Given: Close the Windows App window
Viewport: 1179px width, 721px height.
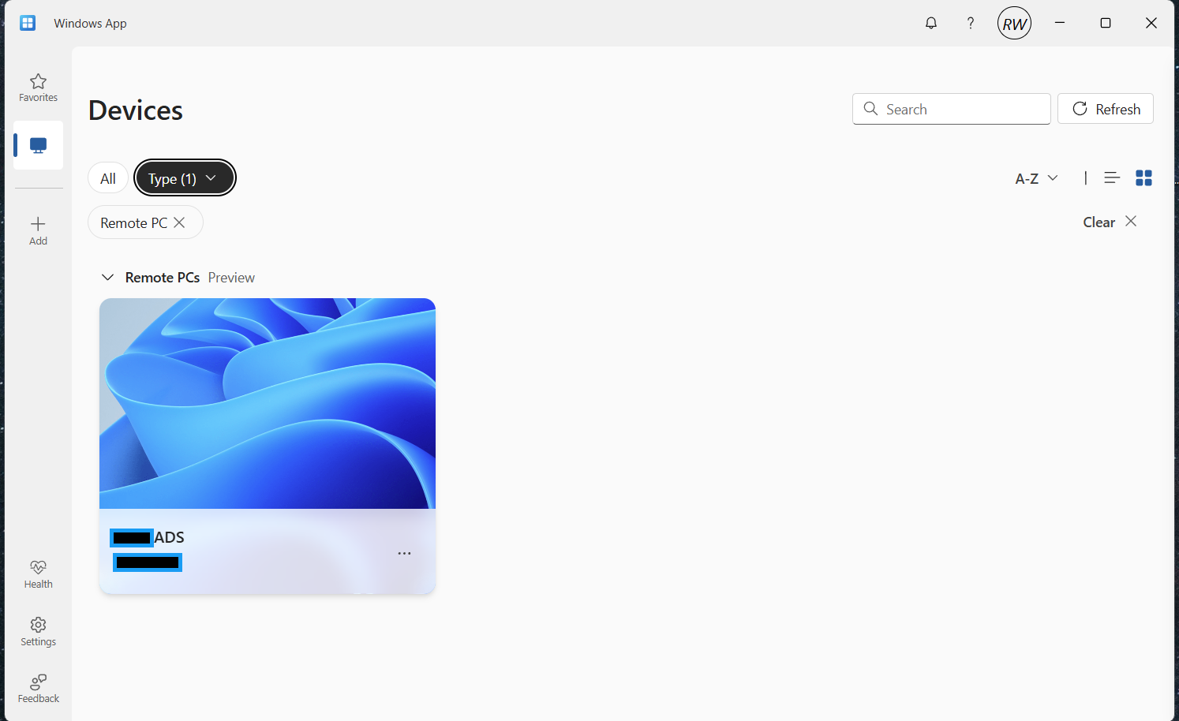Looking at the screenshot, I should tap(1151, 23).
